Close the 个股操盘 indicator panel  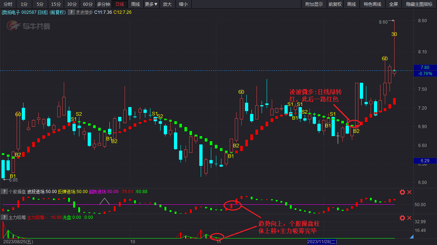409,192
